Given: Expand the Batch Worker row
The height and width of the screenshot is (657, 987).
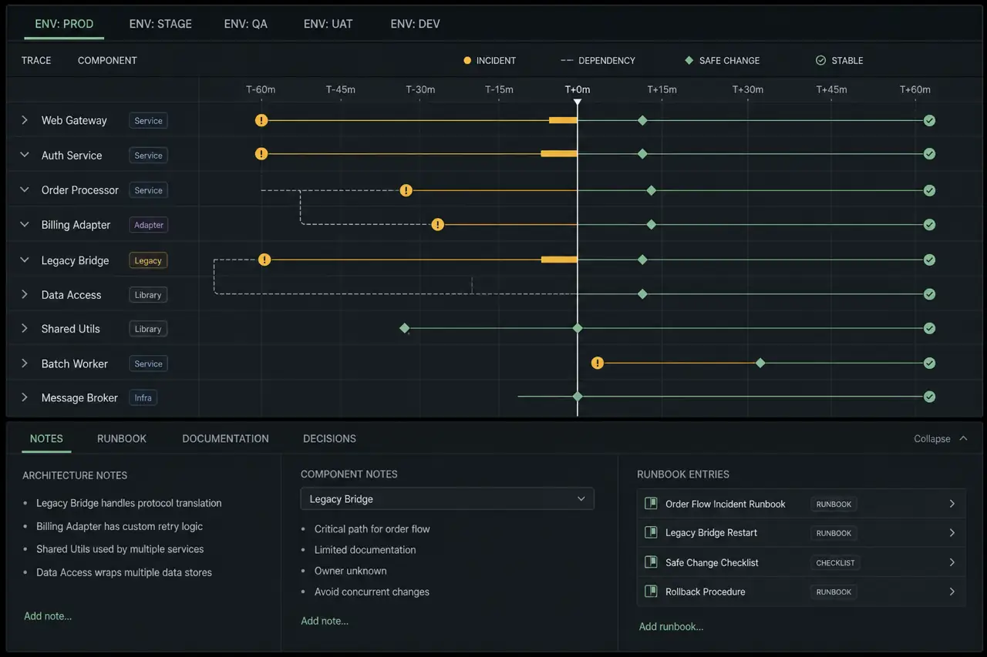Looking at the screenshot, I should coord(25,363).
